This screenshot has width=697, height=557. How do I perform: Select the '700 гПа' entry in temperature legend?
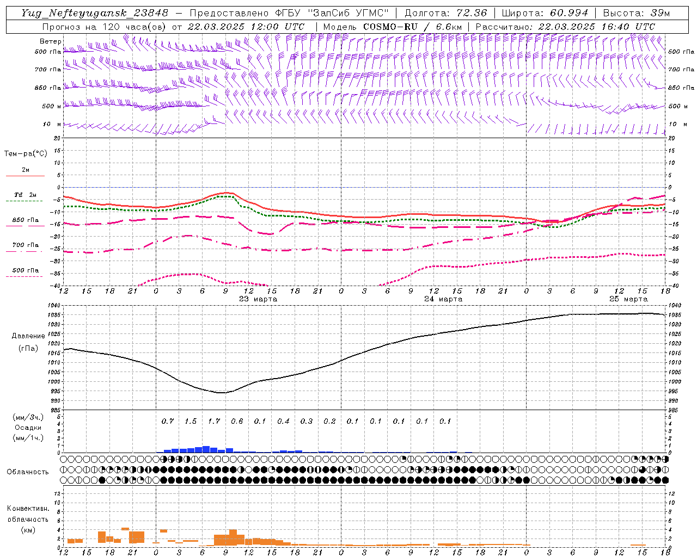coord(26,245)
